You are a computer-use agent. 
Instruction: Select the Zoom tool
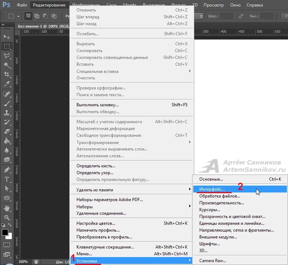point(7,218)
